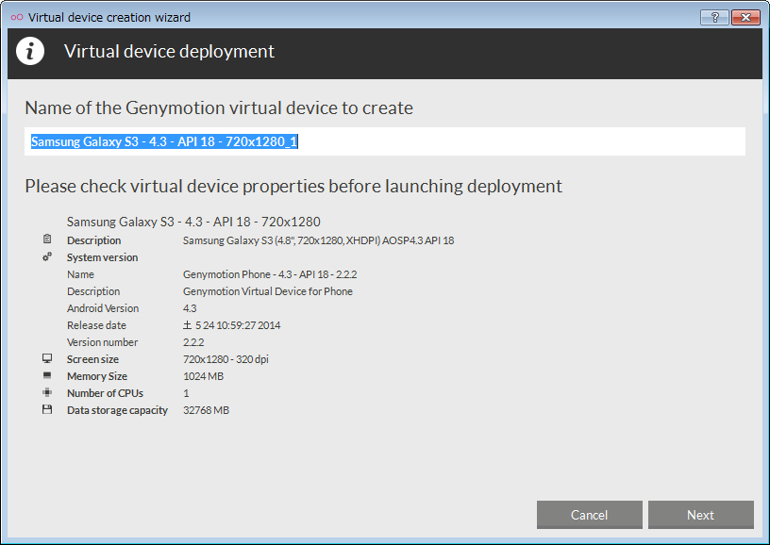Click storage value '32768 MB'
The width and height of the screenshot is (770, 545).
pos(206,410)
